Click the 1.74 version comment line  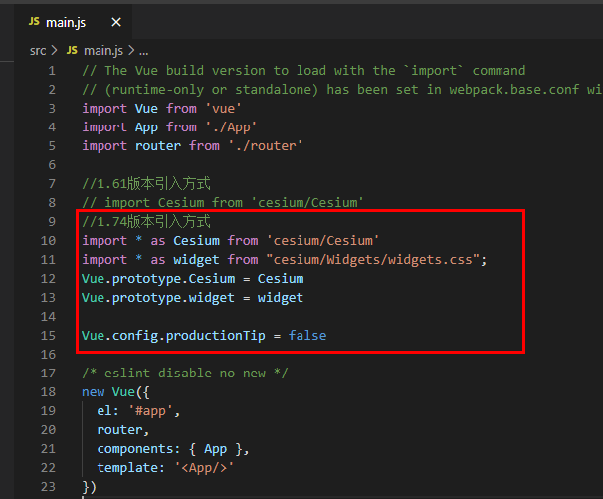pos(146,221)
